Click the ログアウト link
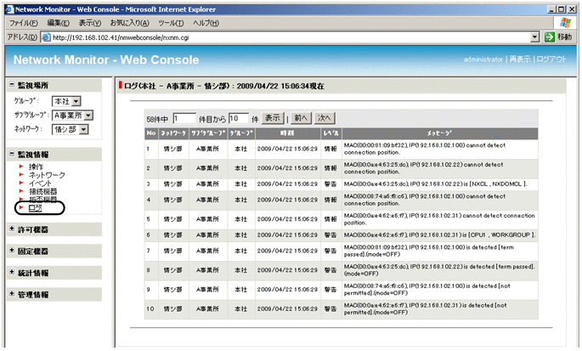The height and width of the screenshot is (351, 582). pyautogui.click(x=552, y=59)
